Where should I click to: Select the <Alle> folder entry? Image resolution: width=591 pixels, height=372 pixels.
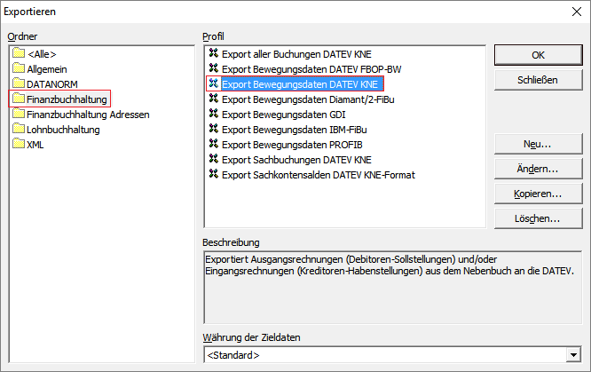point(42,54)
